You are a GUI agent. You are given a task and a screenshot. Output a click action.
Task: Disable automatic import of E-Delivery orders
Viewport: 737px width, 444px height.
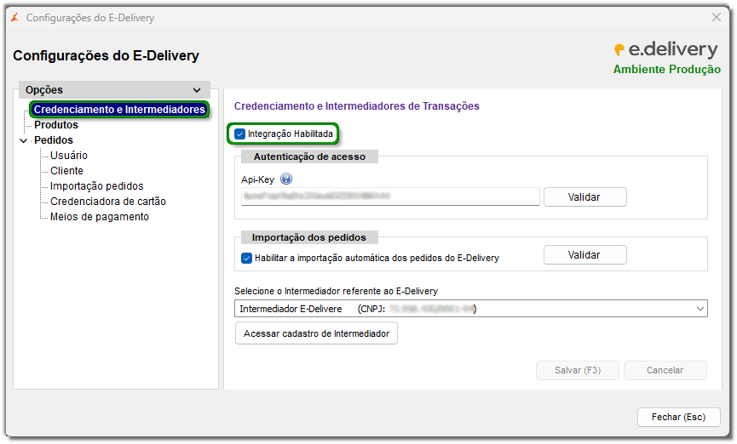(x=247, y=258)
